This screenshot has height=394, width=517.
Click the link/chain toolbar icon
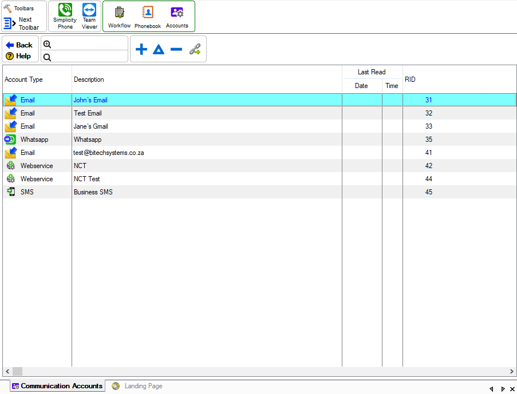tap(195, 49)
